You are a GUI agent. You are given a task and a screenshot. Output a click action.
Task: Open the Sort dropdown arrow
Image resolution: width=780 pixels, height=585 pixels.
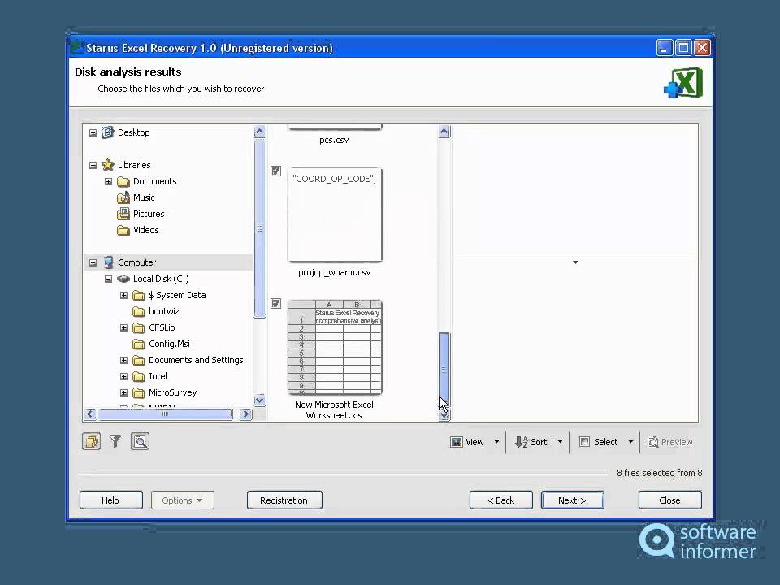point(560,442)
